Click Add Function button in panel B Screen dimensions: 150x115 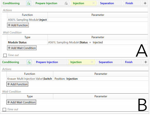[17, 84]
